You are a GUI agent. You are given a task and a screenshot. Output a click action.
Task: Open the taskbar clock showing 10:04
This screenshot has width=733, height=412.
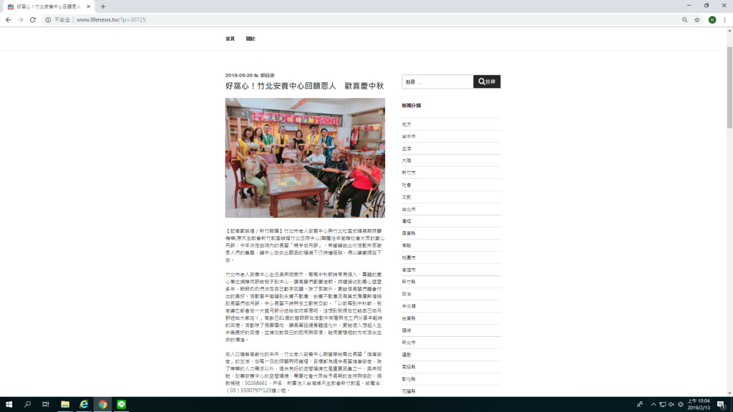(699, 404)
